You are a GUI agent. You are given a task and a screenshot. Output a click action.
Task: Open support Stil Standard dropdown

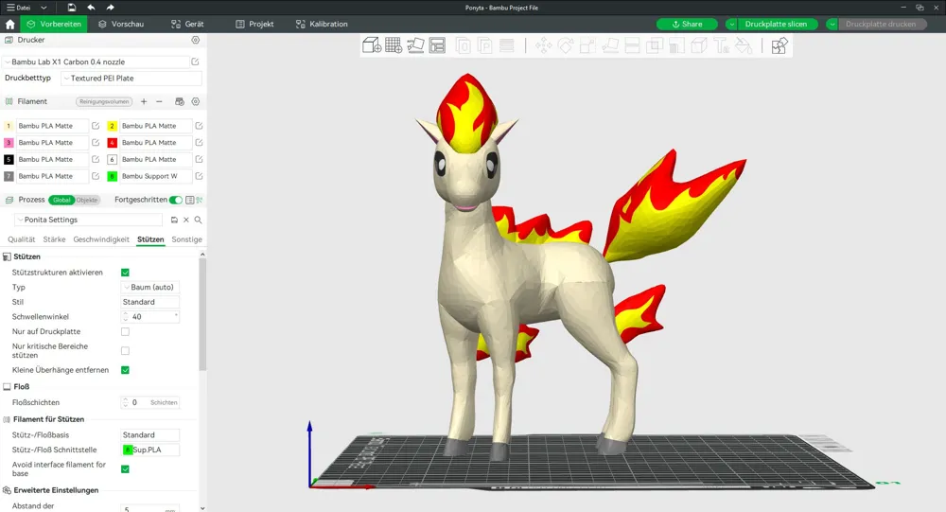(x=150, y=302)
